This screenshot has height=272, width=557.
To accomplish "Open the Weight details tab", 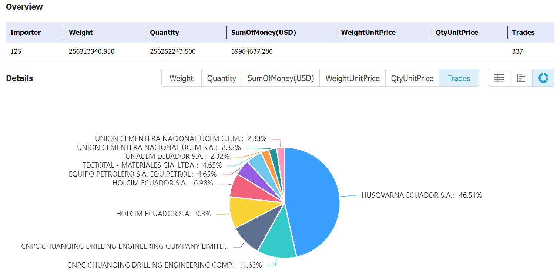I will point(181,78).
